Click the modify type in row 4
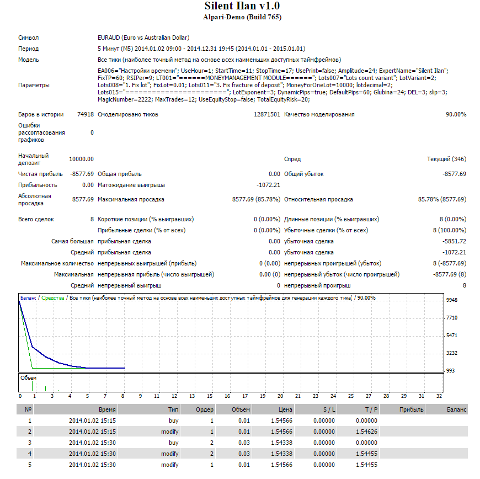The image size is (480, 479). coord(170,454)
